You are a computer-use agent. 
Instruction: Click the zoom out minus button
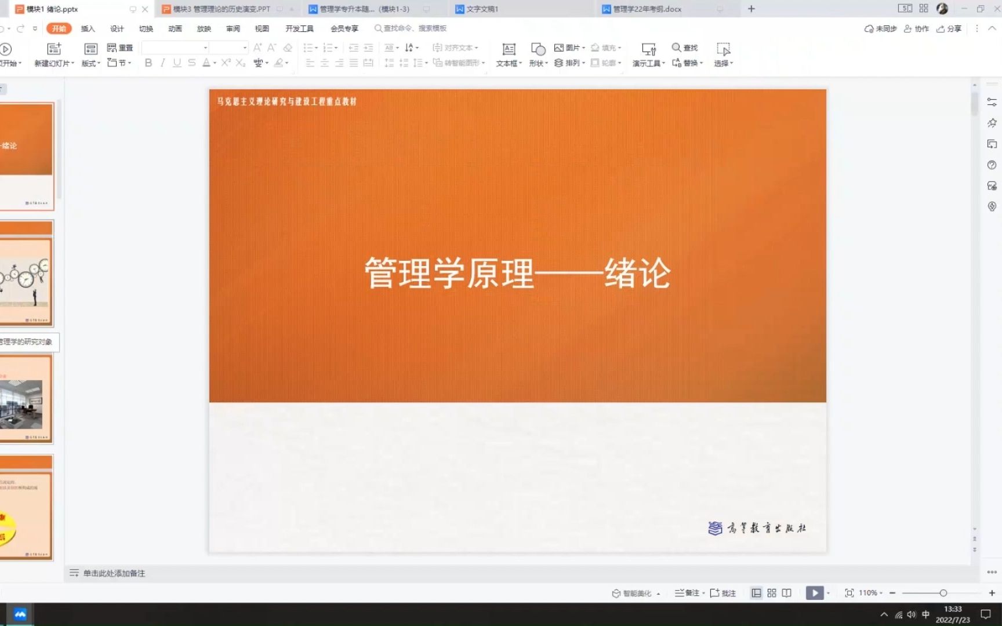click(x=892, y=593)
